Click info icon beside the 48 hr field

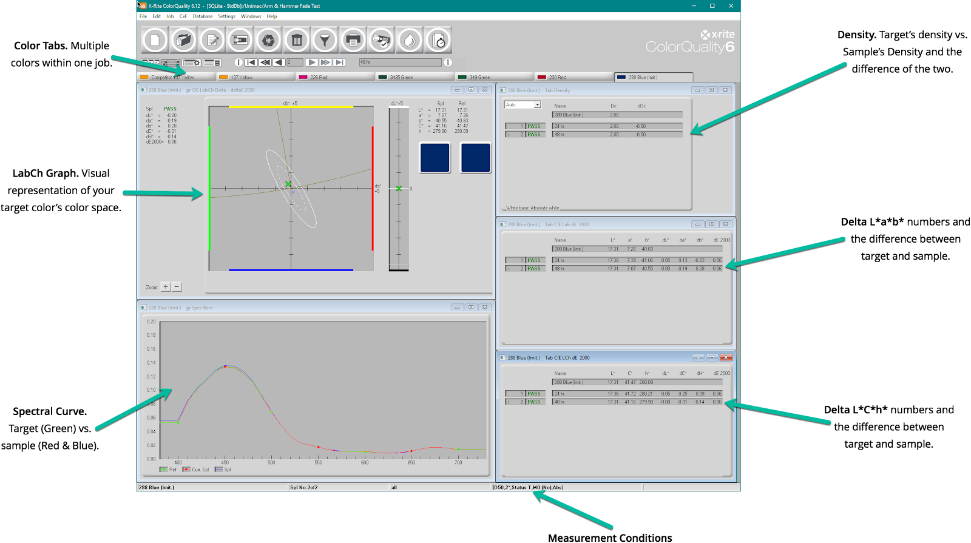[448, 62]
